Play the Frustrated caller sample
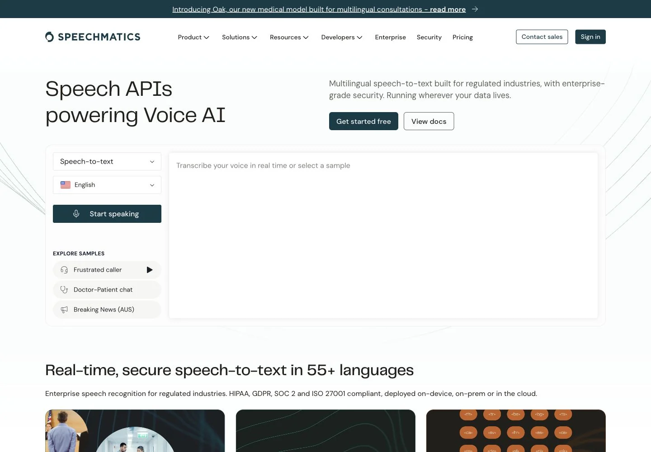651x452 pixels. 150,270
